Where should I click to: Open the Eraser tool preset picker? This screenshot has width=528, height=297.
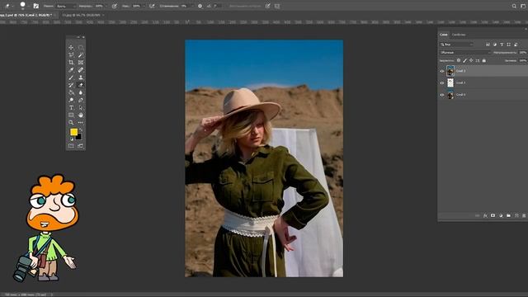(9, 6)
